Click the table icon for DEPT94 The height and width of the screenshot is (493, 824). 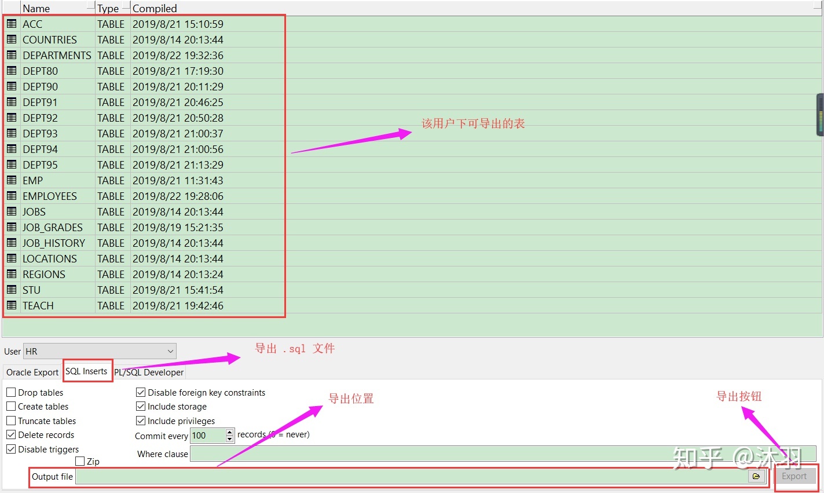tap(12, 149)
